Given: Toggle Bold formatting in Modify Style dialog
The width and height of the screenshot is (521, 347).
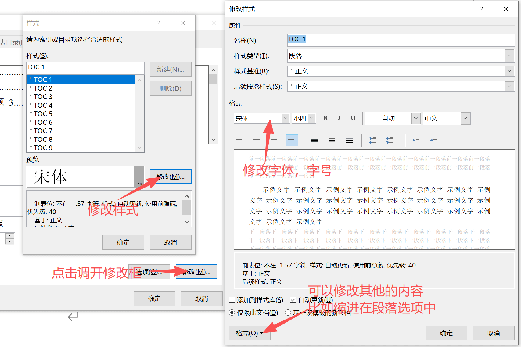Looking at the screenshot, I should (x=325, y=118).
